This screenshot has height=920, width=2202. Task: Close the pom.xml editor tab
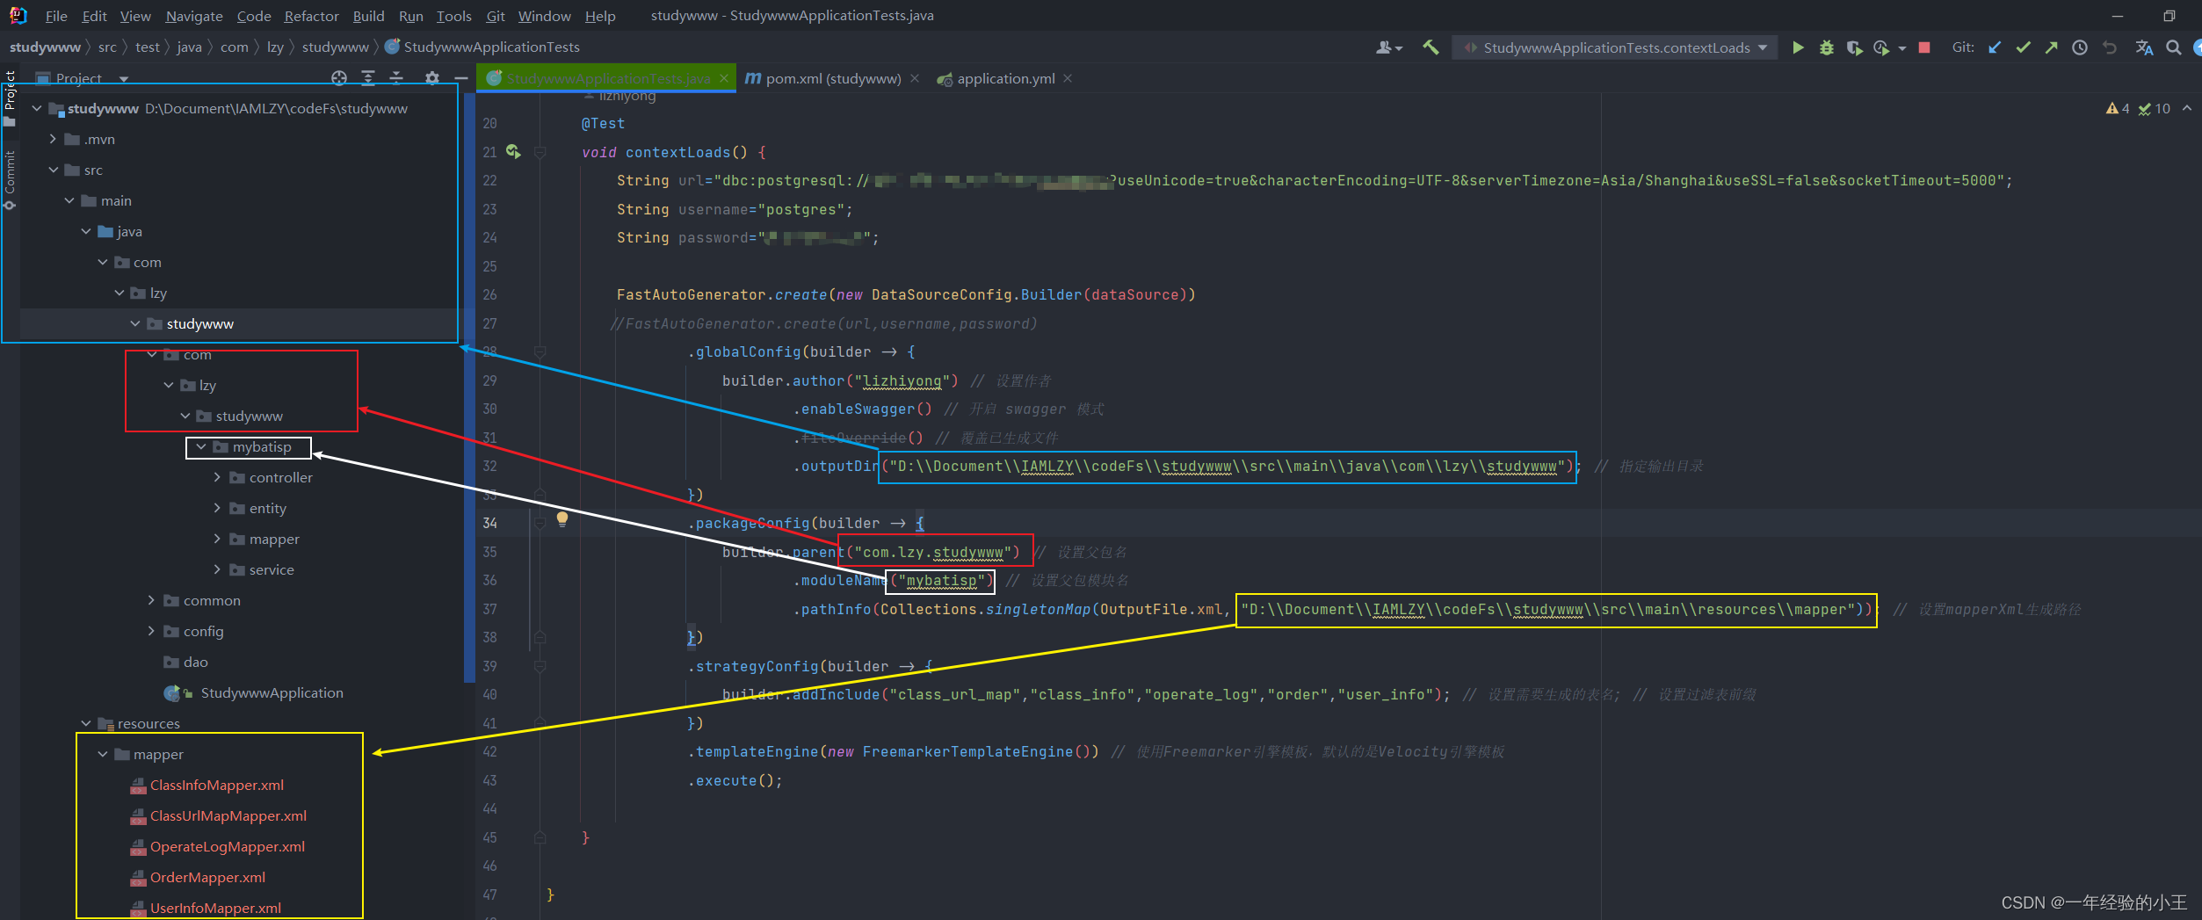coord(915,78)
